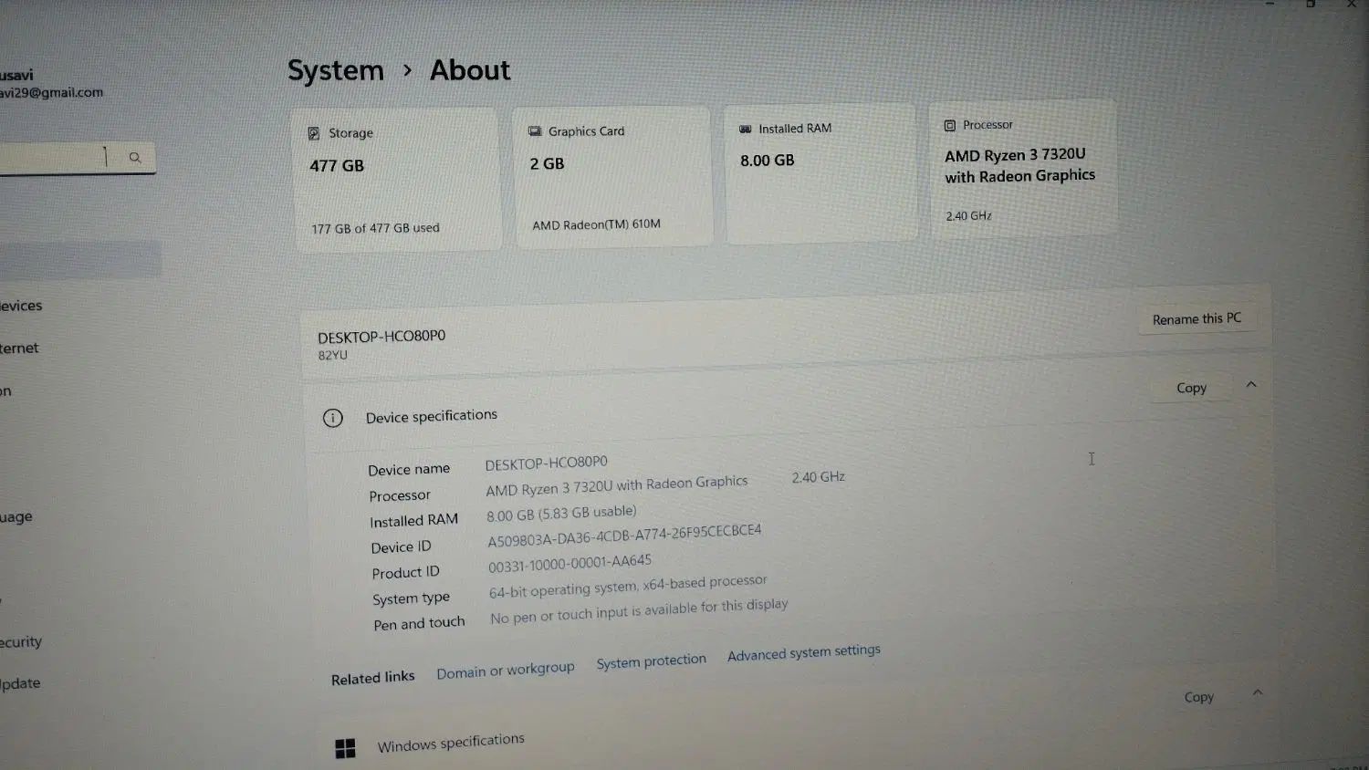Collapse the Windows specifications section chevron
1369x770 pixels.
[1258, 692]
